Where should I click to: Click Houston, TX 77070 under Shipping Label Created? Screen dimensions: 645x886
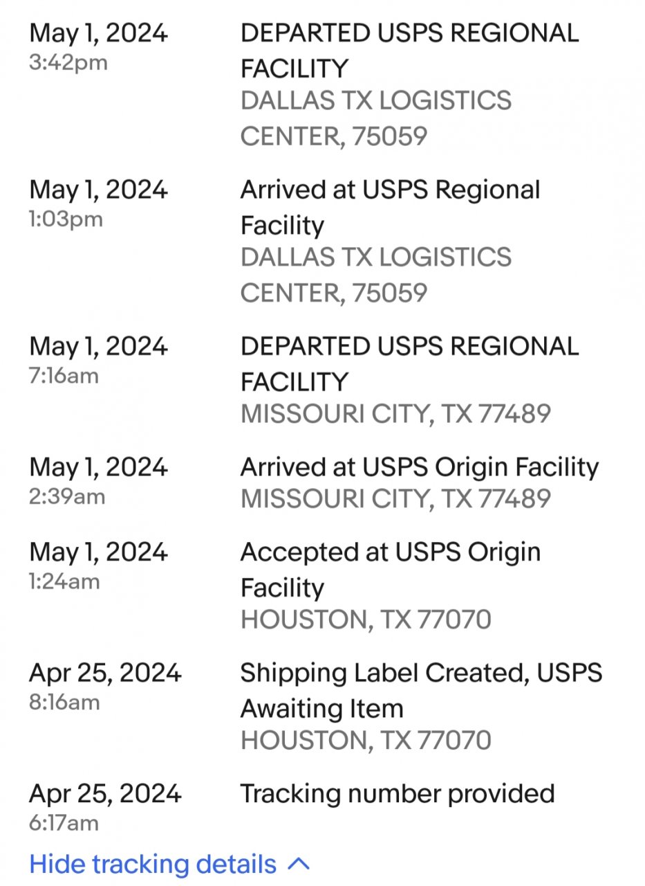pyautogui.click(x=365, y=740)
